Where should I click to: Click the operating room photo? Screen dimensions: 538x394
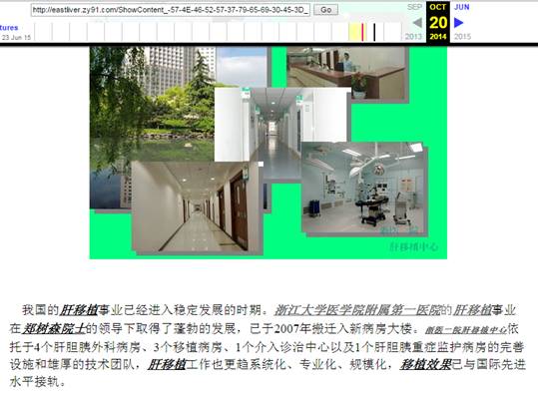click(364, 189)
